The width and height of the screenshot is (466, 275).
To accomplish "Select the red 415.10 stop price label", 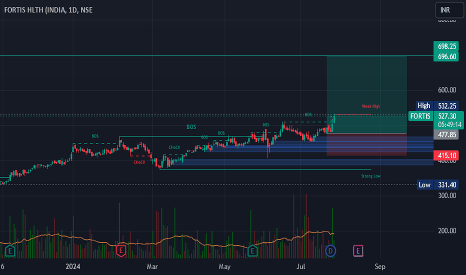I will (x=446, y=155).
